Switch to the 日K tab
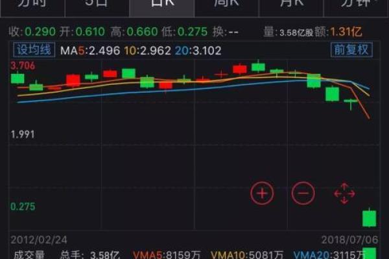The image size is (389, 259). [162, 7]
